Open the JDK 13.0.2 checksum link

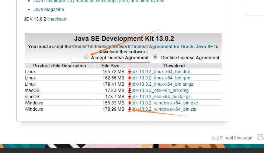point(57,19)
